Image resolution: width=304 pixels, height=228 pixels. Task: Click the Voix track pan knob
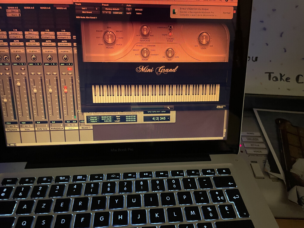pyautogui.click(x=18, y=58)
